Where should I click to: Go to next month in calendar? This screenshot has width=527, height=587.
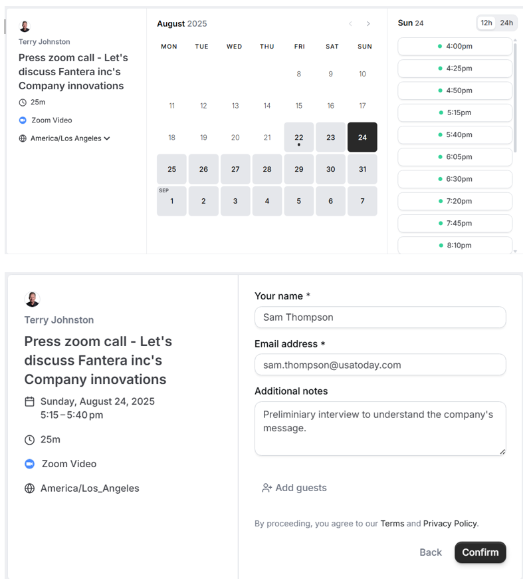368,24
